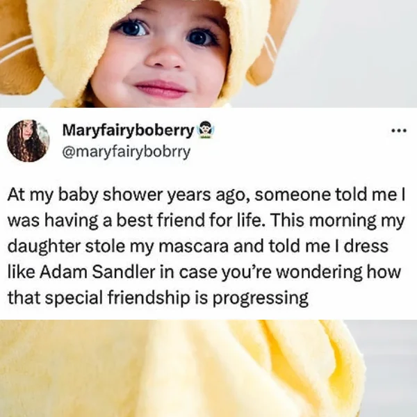Click the baby's smiling lips
Viewport: 417px width, 417px height.
[161, 89]
